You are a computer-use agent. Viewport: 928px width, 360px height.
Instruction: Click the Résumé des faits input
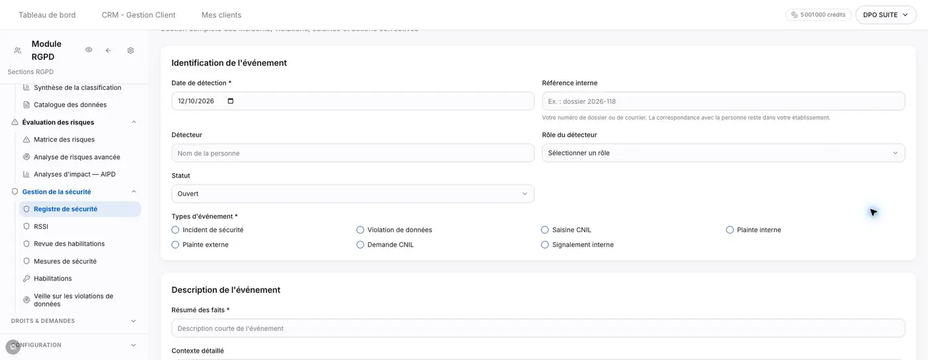[538, 328]
